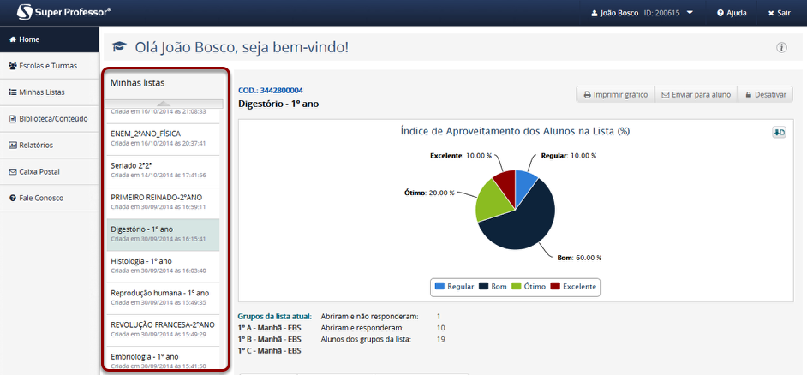Screen dimensions: 807x375
Task: Select Embriologia - 1º ano list
Action: pyautogui.click(x=163, y=359)
